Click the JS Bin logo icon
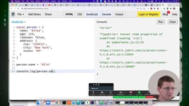This screenshot has width=189, height=106. tap(13, 14)
